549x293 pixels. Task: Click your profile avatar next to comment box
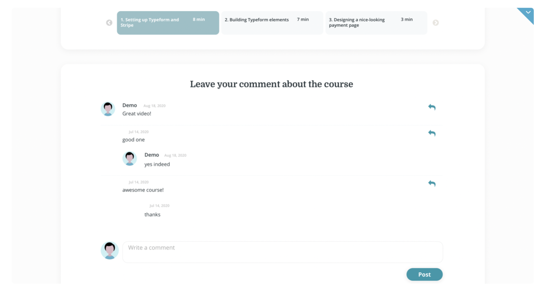[110, 251]
